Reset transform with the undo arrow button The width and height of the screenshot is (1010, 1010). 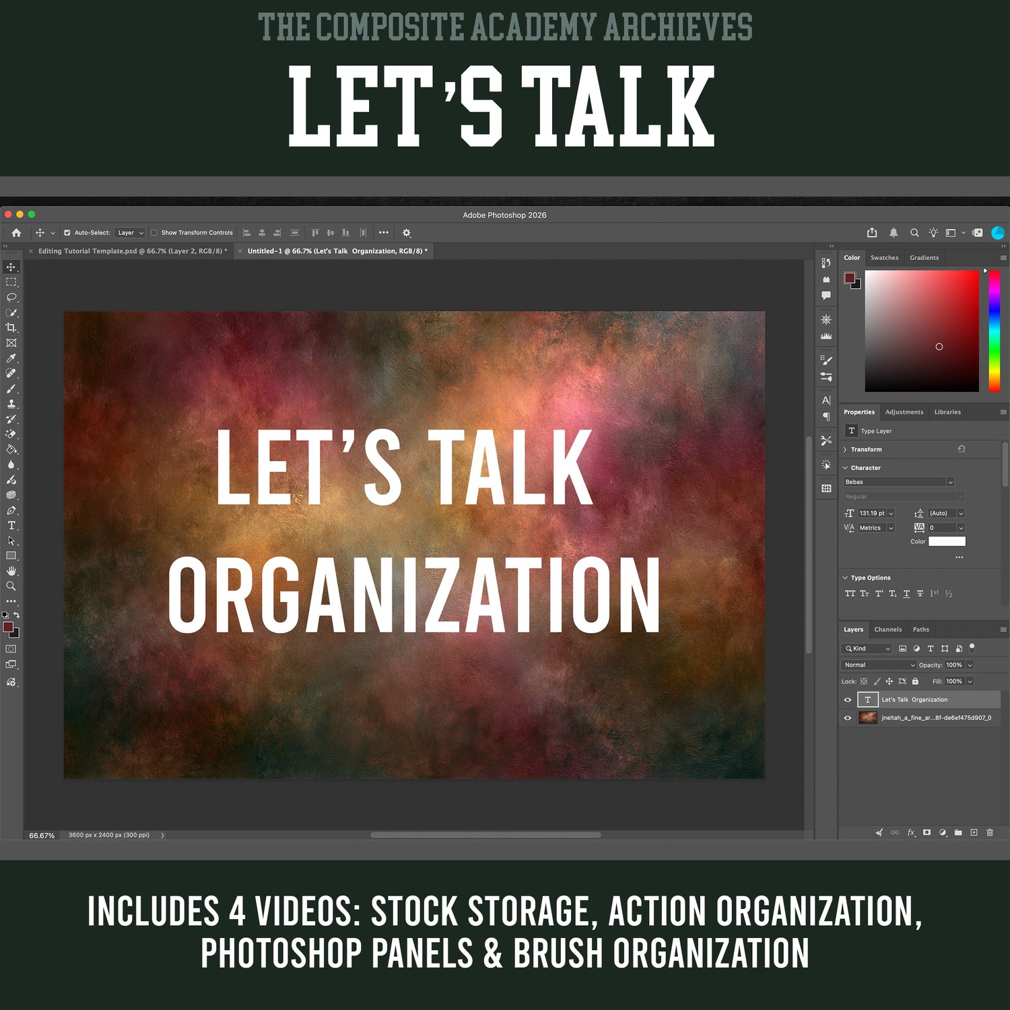962,449
